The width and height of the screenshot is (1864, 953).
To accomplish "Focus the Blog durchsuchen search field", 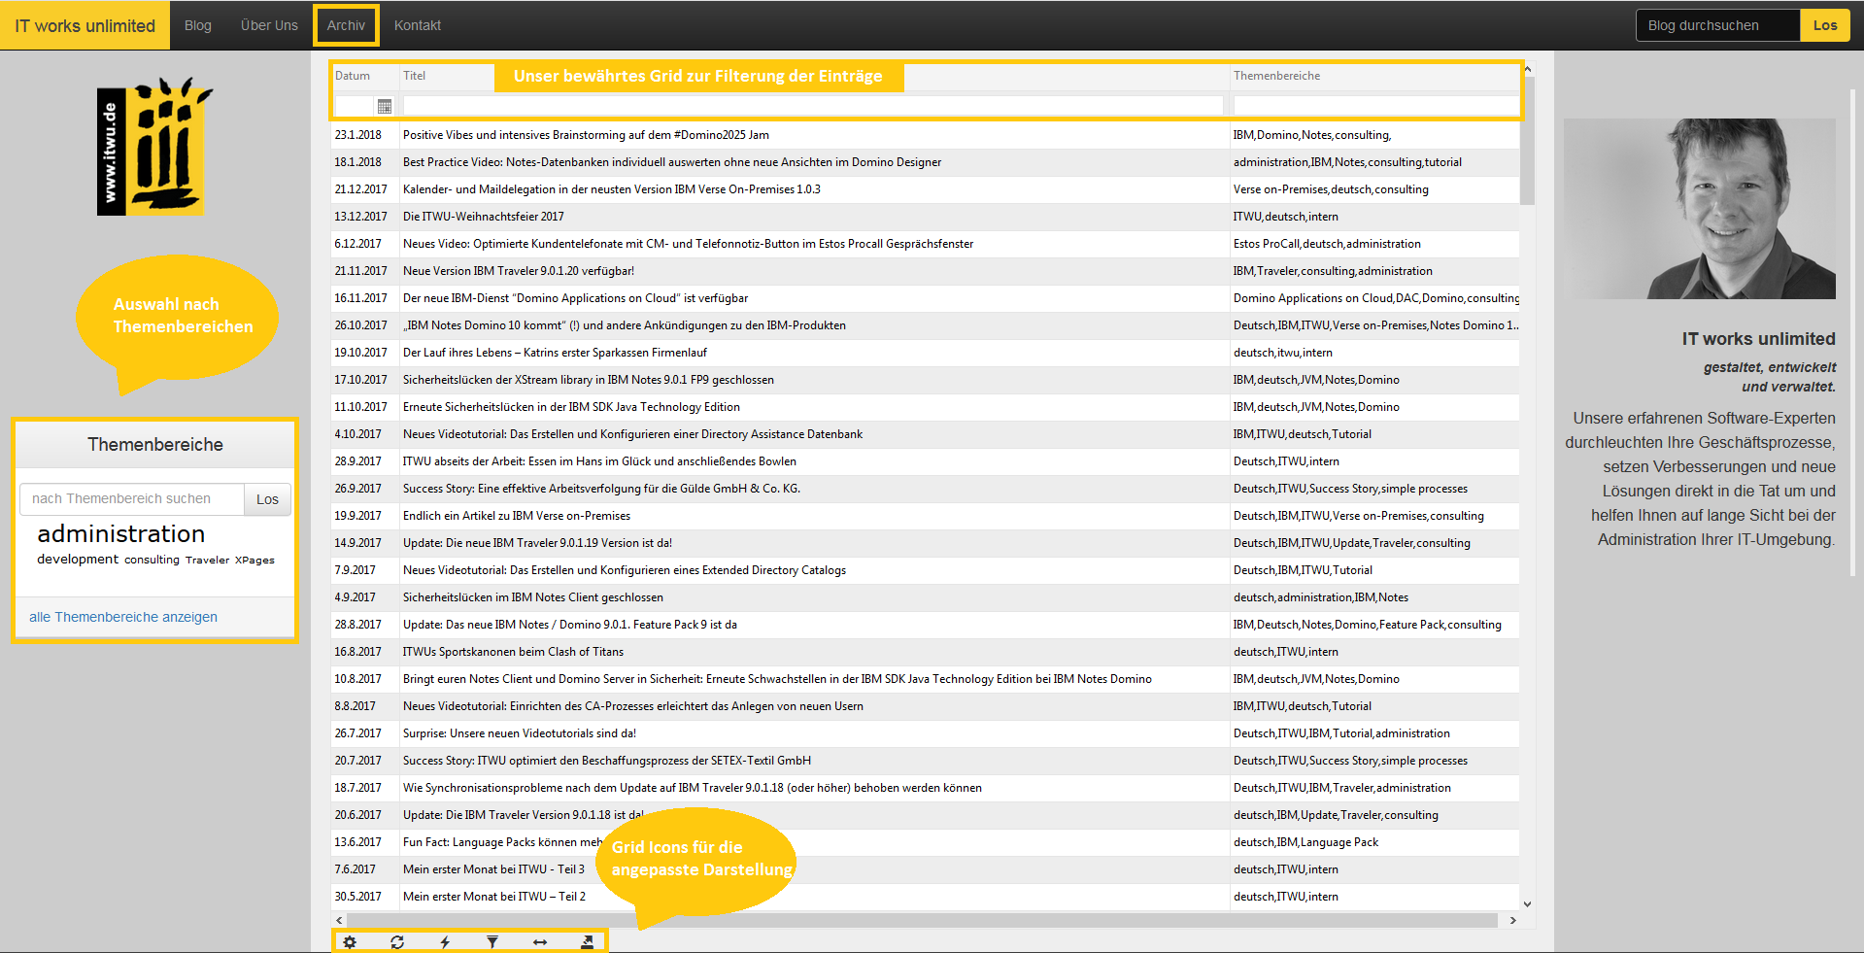I will click(1717, 25).
